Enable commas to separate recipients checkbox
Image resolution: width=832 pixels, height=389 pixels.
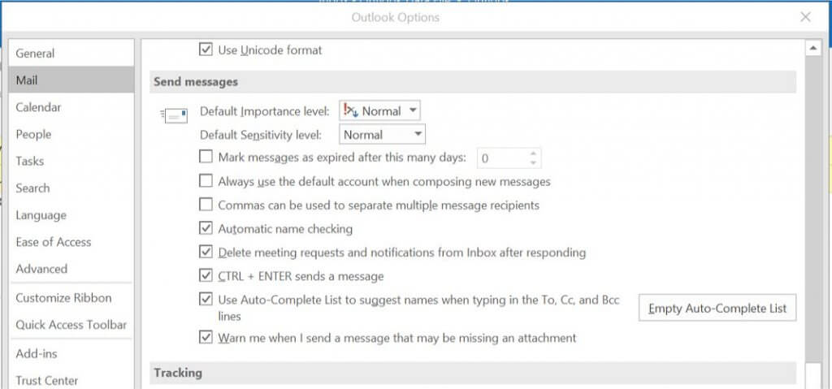click(206, 205)
